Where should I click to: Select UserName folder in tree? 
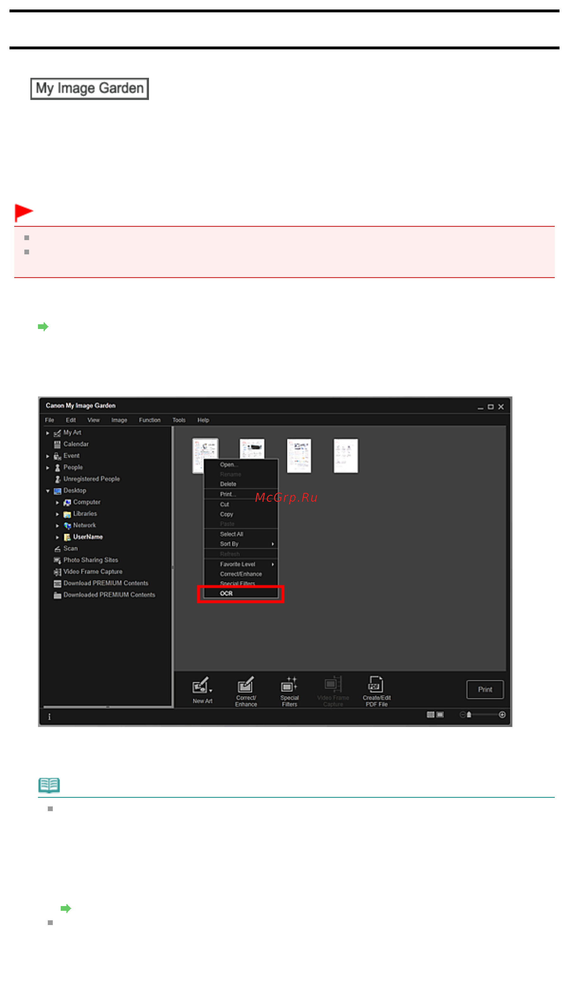pyautogui.click(x=88, y=537)
